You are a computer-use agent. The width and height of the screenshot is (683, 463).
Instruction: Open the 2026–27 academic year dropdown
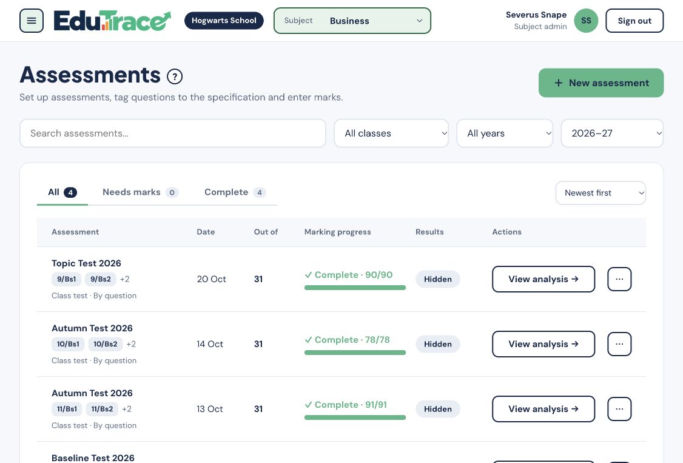tap(612, 133)
